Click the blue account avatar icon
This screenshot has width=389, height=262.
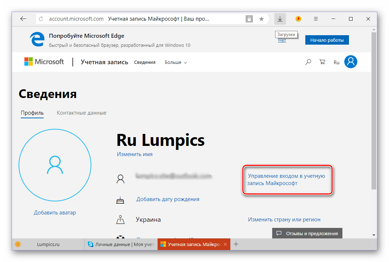(x=351, y=62)
